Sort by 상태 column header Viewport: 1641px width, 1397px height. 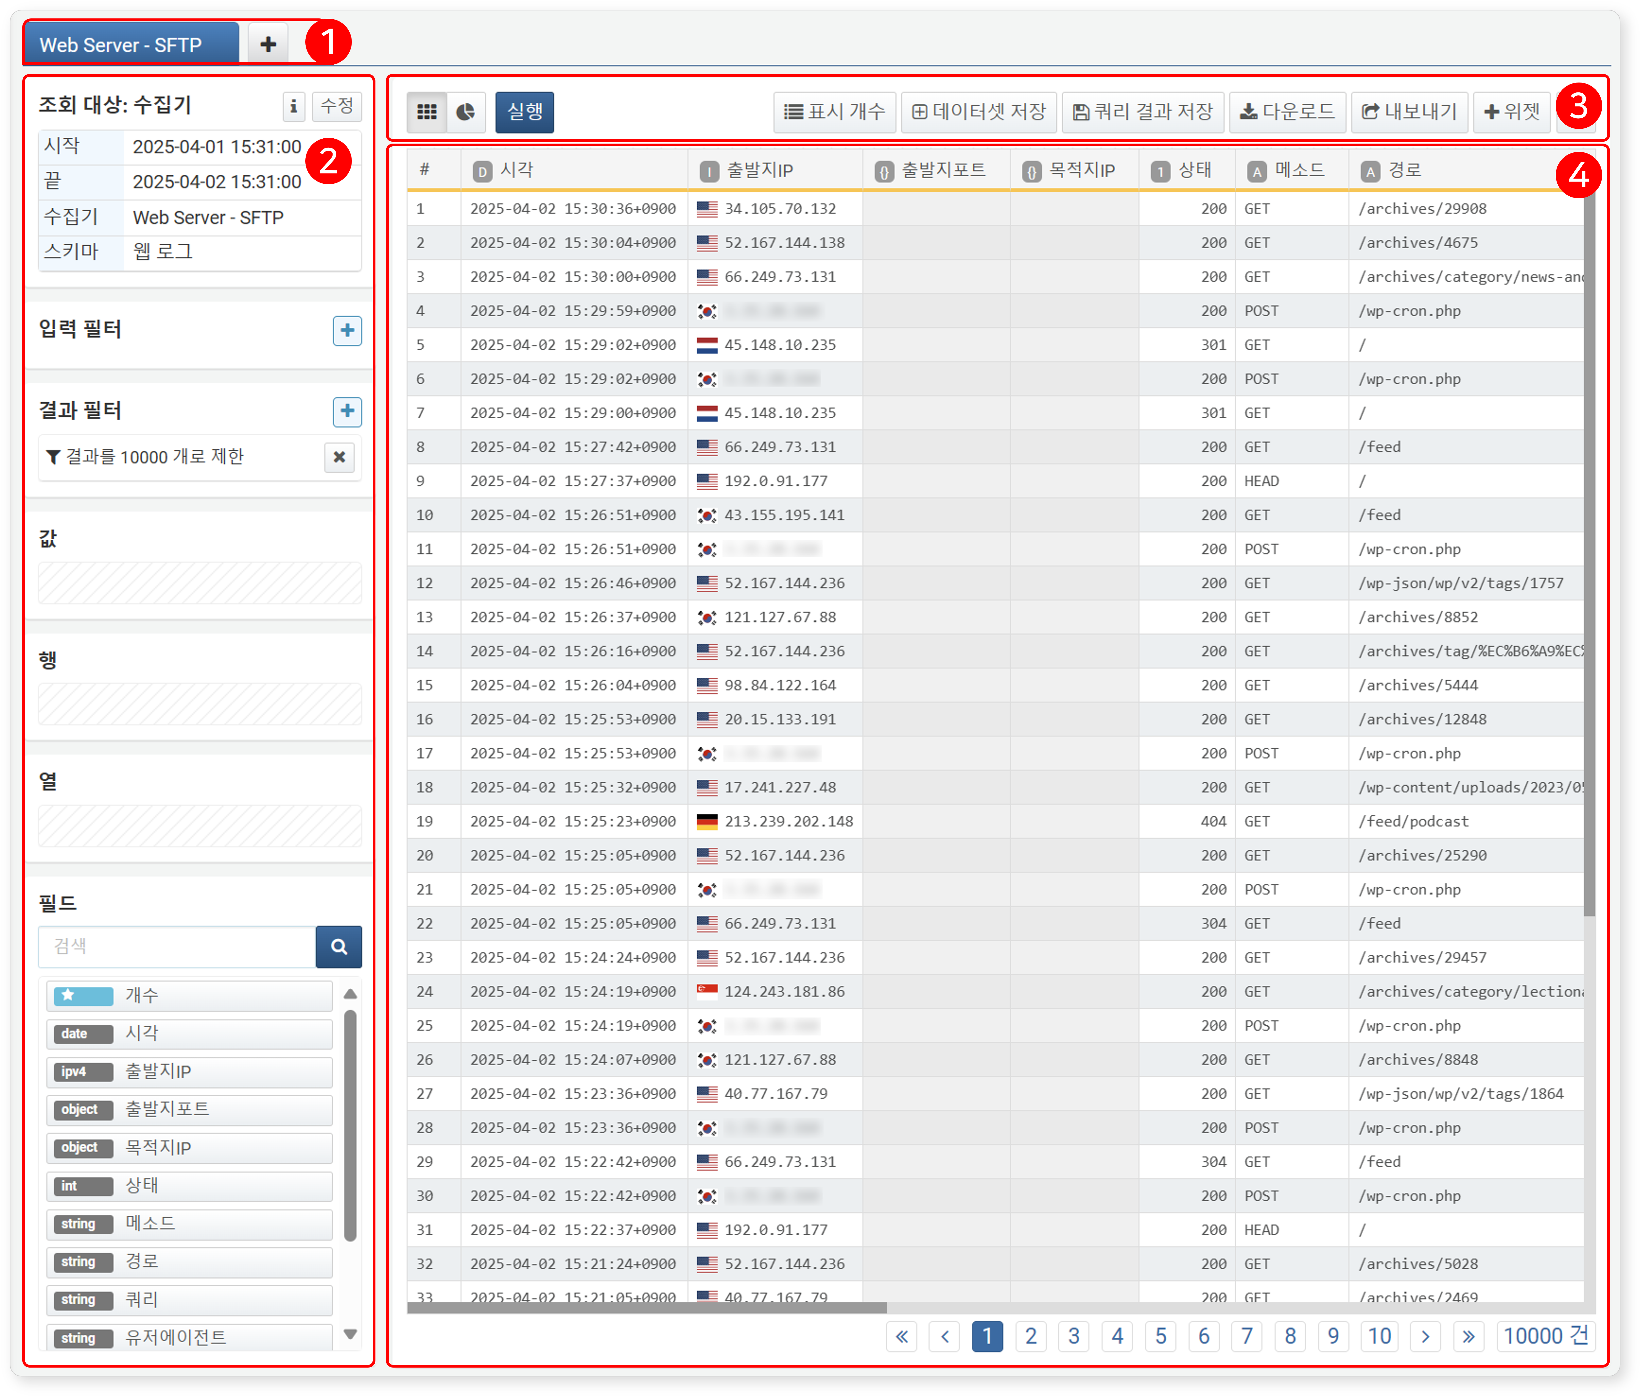(1187, 170)
